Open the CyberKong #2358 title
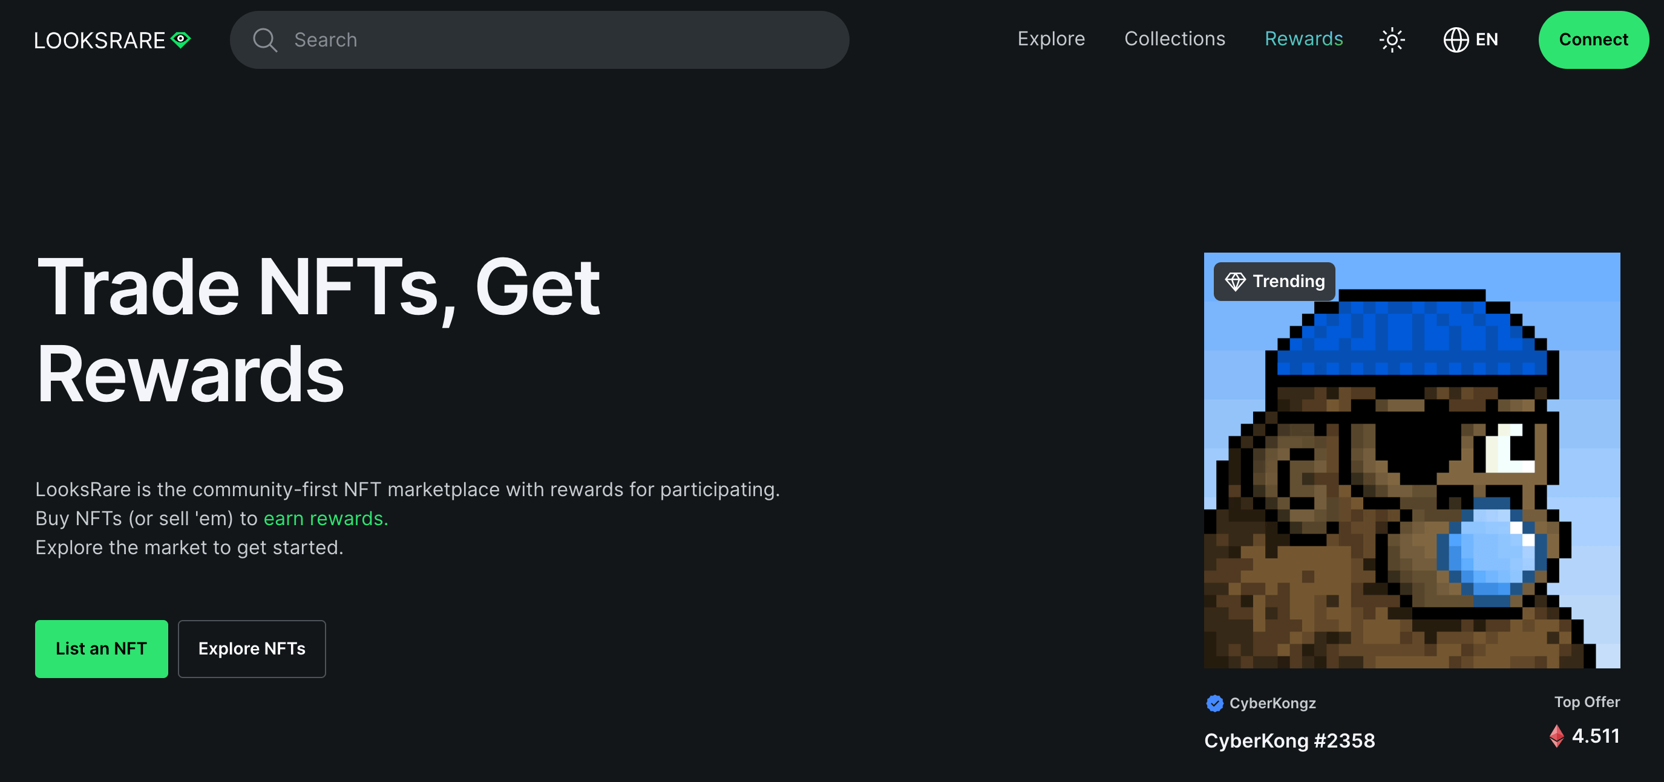This screenshot has height=782, width=1664. click(1289, 740)
